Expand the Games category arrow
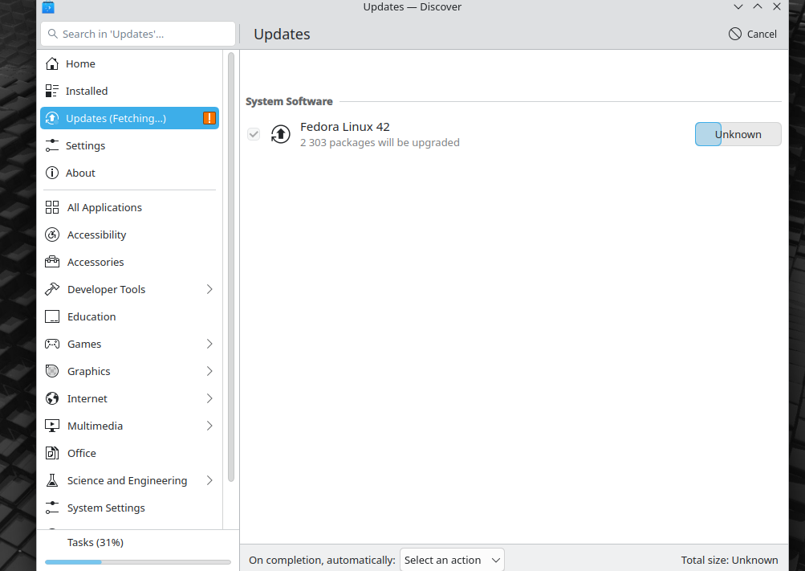805x571 pixels. [x=209, y=344]
